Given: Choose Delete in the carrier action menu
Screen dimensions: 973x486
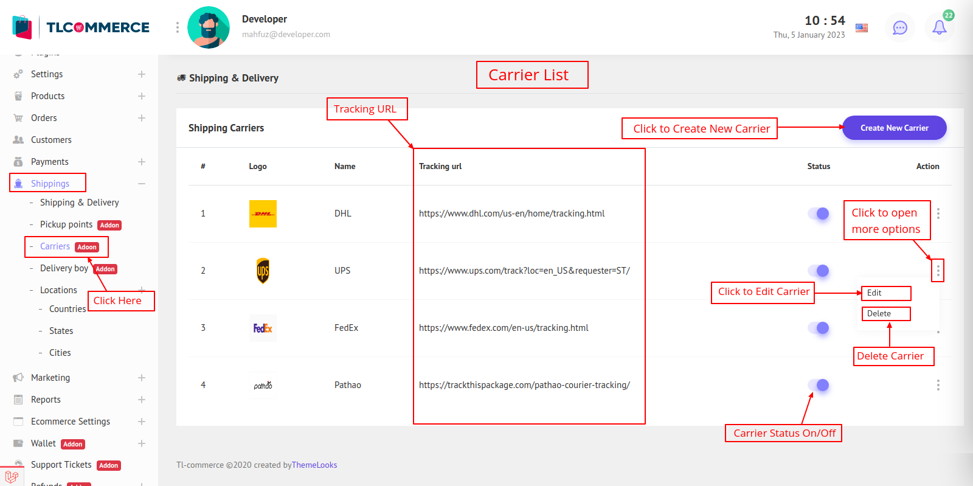Looking at the screenshot, I should point(879,314).
